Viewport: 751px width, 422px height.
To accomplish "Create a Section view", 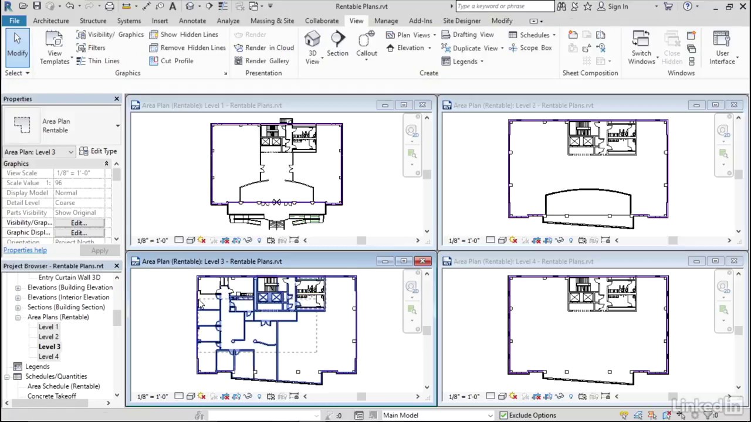I will pos(337,45).
